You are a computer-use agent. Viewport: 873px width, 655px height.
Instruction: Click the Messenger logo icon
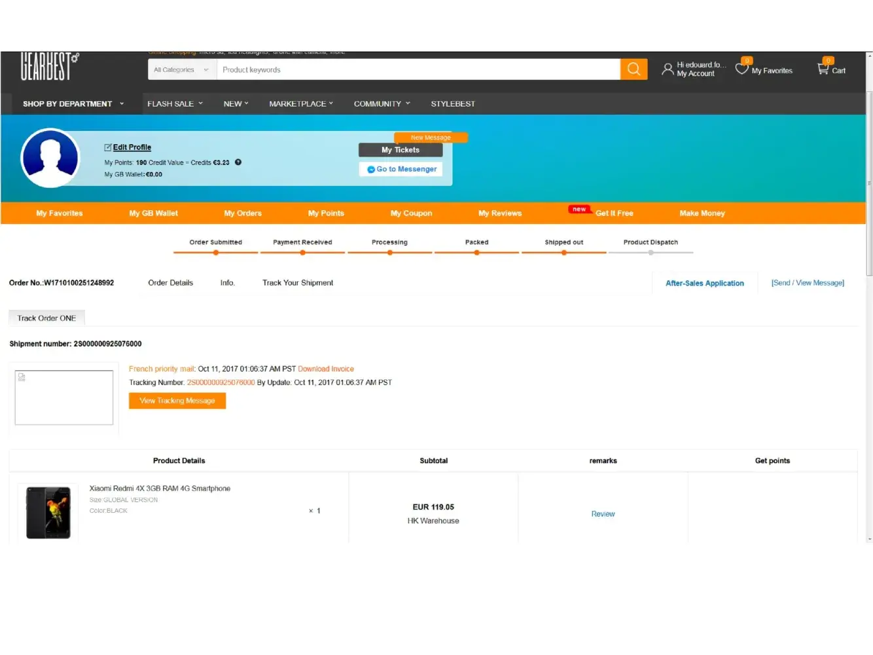(x=371, y=170)
